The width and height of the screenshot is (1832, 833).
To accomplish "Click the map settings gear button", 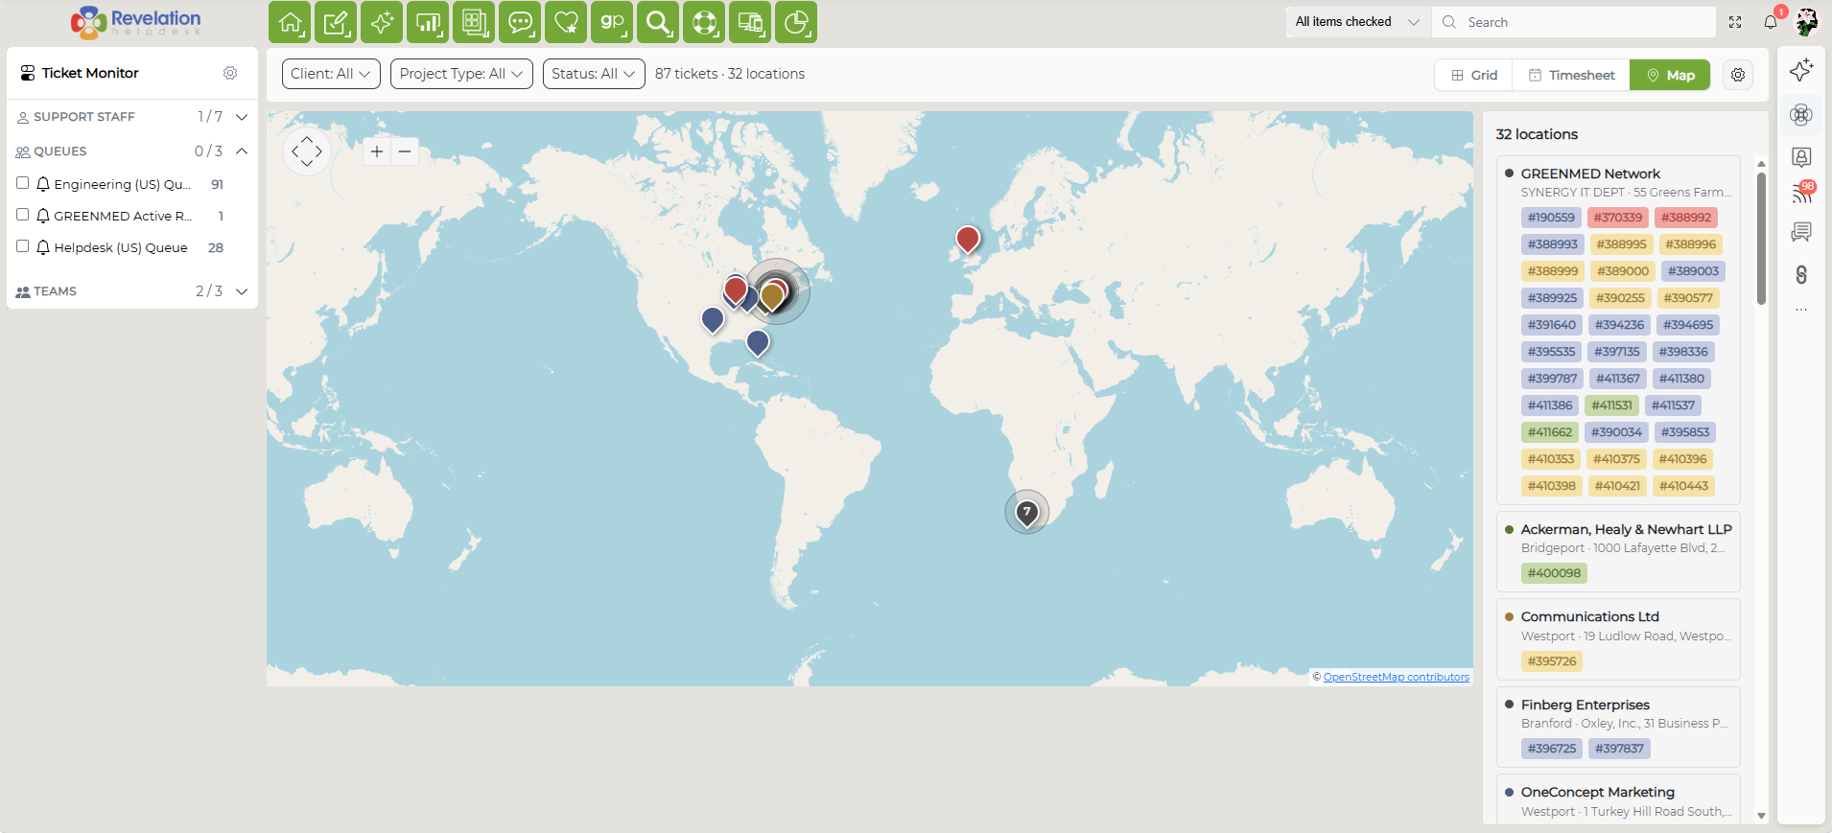I will [x=1738, y=75].
